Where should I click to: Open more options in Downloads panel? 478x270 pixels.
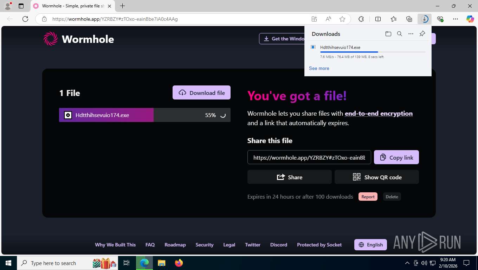click(411, 34)
